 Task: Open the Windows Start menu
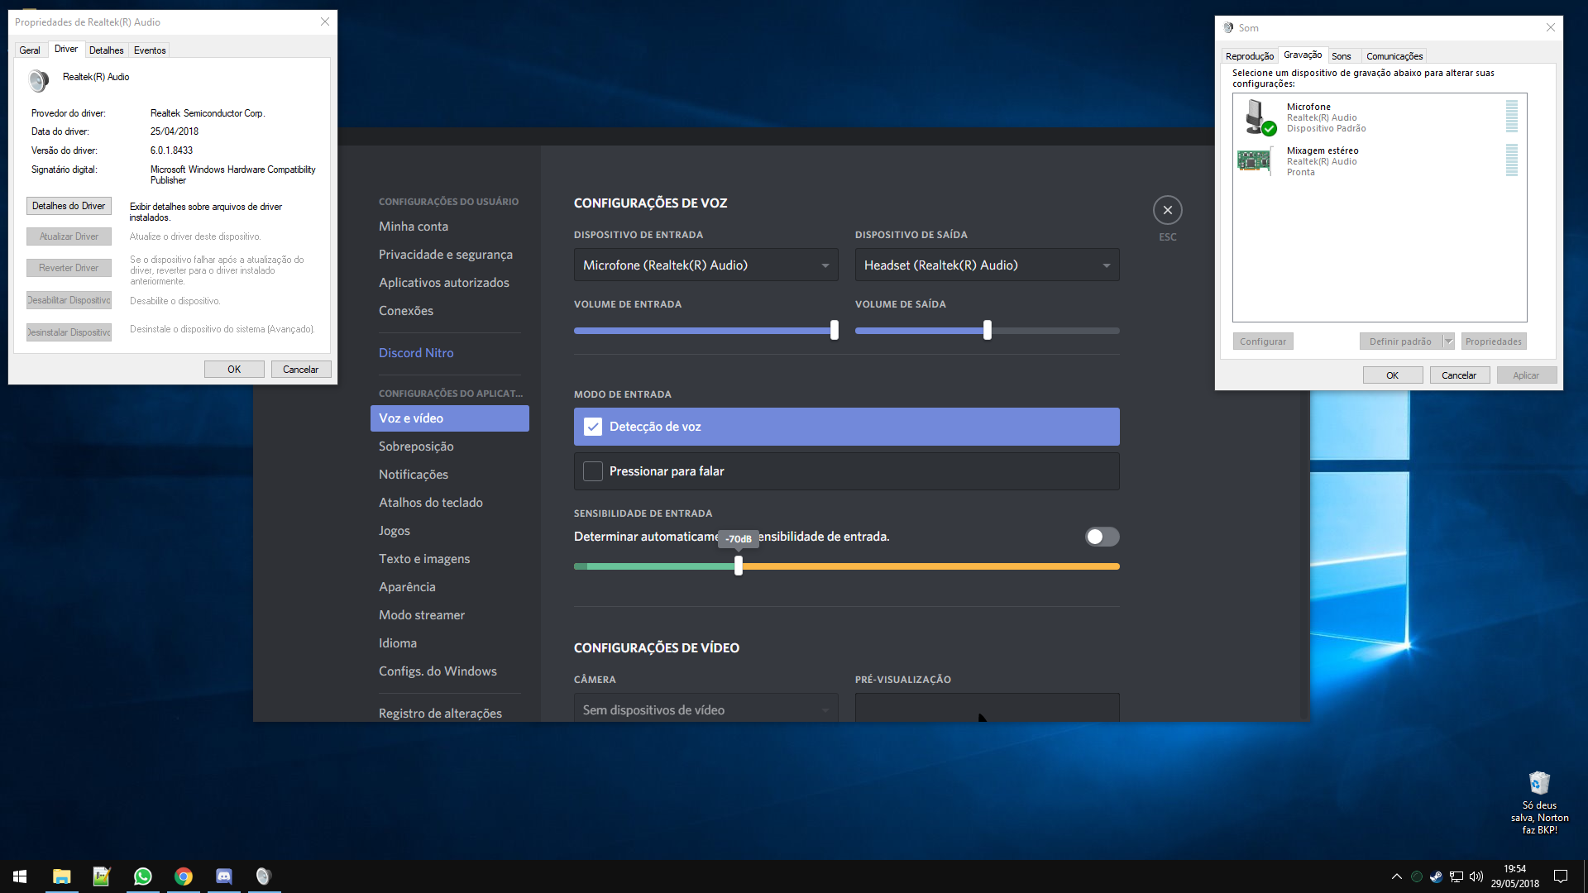(20, 876)
